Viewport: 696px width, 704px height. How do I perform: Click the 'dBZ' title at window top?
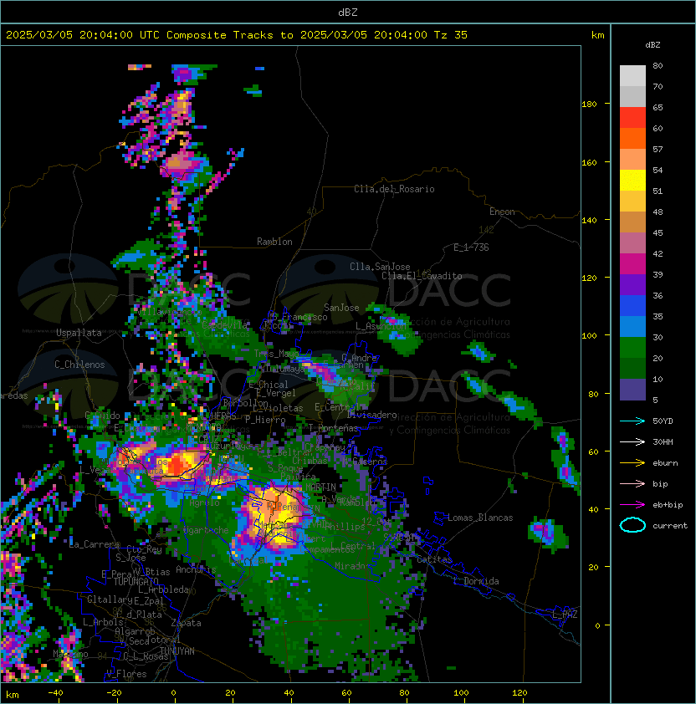click(x=348, y=12)
